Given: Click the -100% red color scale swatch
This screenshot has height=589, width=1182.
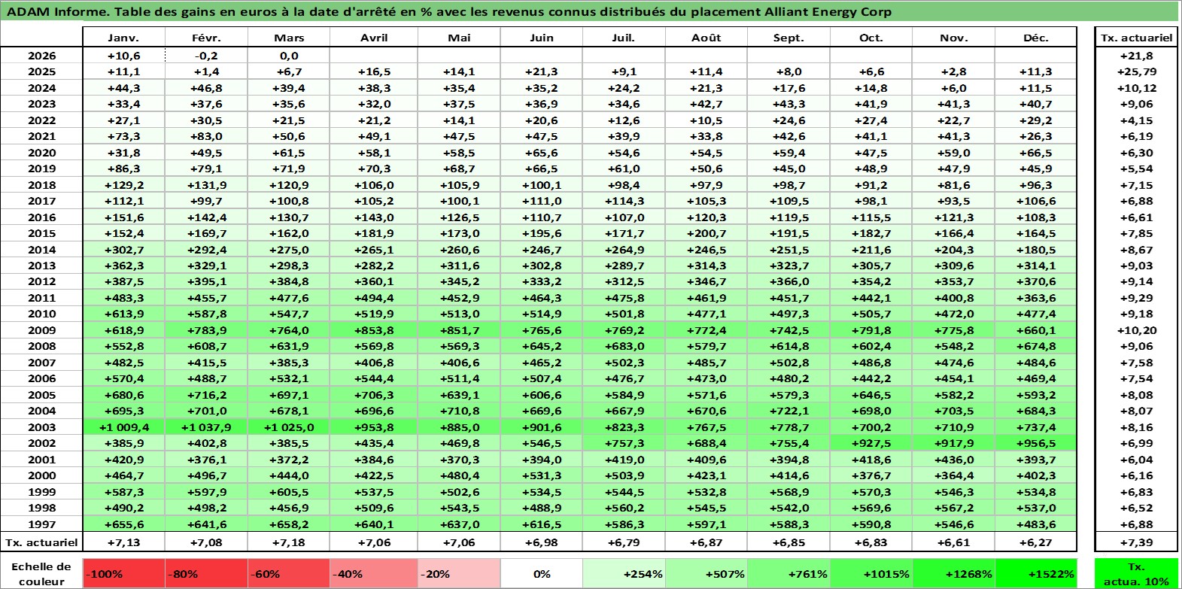Looking at the screenshot, I should pyautogui.click(x=123, y=573).
